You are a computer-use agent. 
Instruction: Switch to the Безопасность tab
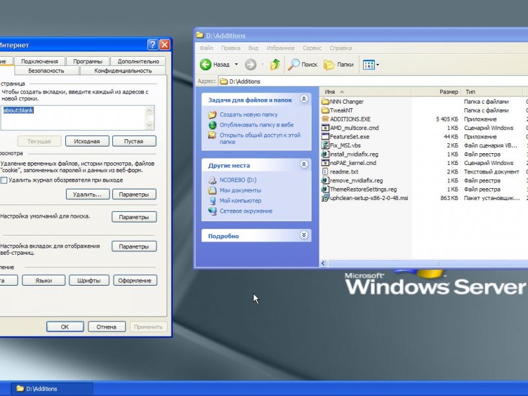[x=46, y=71]
